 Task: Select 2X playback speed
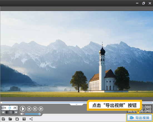point(15,108)
